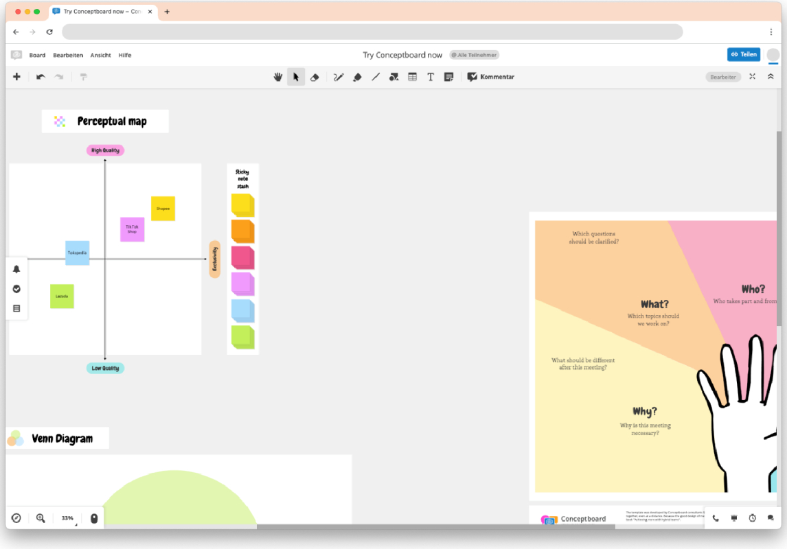Open the chat bubble panel
This screenshot has width=787, height=549.
point(771,518)
